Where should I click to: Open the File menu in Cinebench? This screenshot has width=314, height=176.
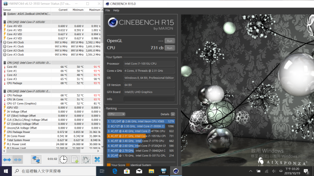108,10
